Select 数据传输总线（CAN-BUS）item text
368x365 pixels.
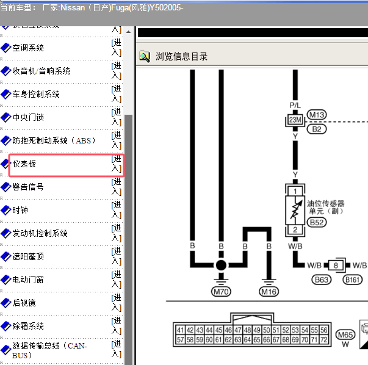(49, 350)
